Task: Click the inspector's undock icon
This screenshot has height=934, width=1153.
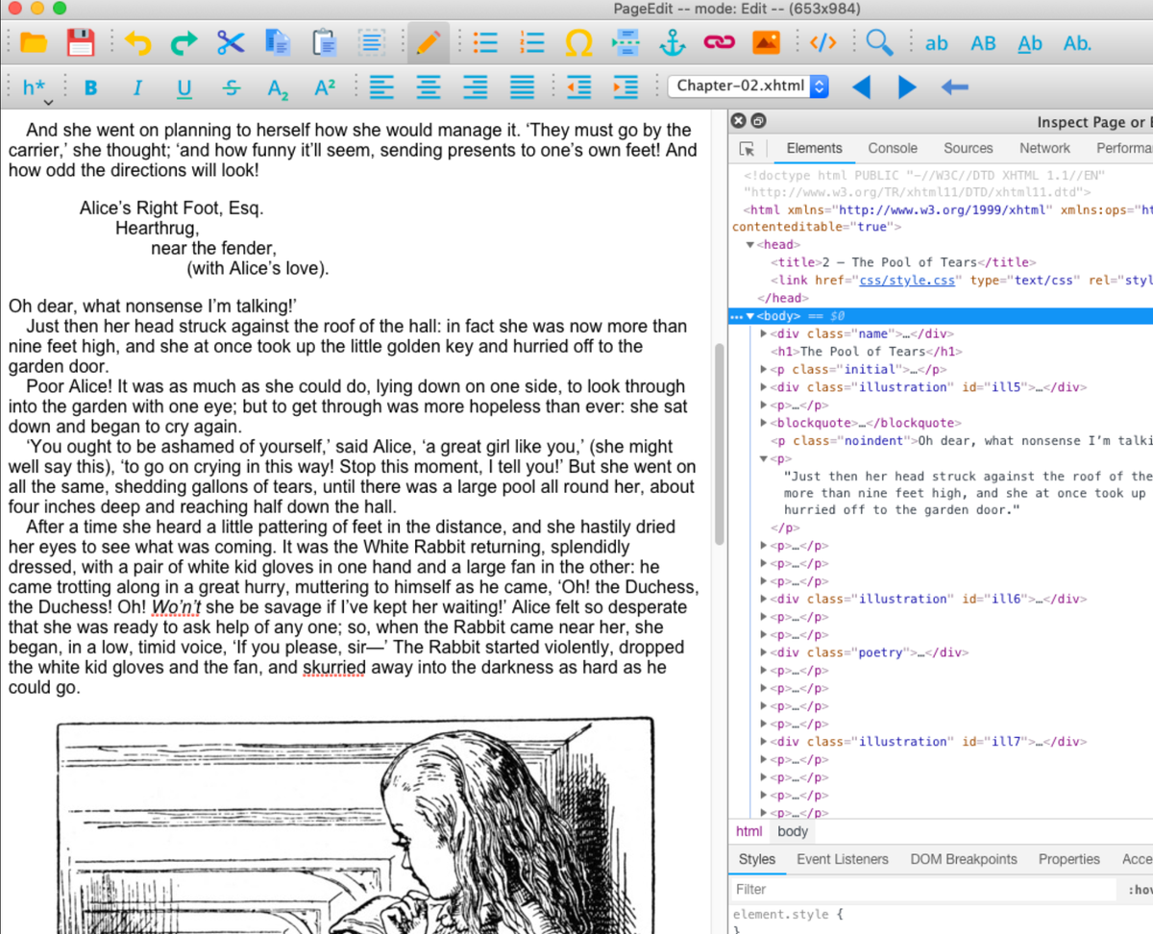Action: click(x=758, y=121)
